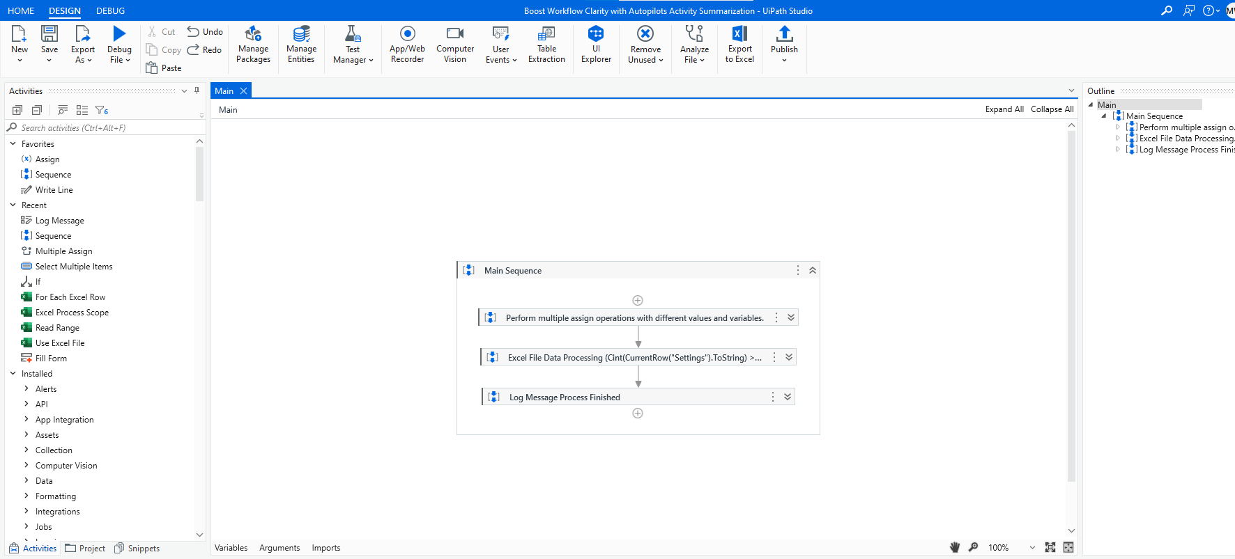Screen dimensions: 1235x559
Task: Open zoom percentage dropdown
Action: [x=1032, y=548]
